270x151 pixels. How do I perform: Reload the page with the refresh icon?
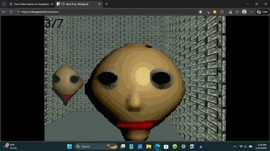11,12
